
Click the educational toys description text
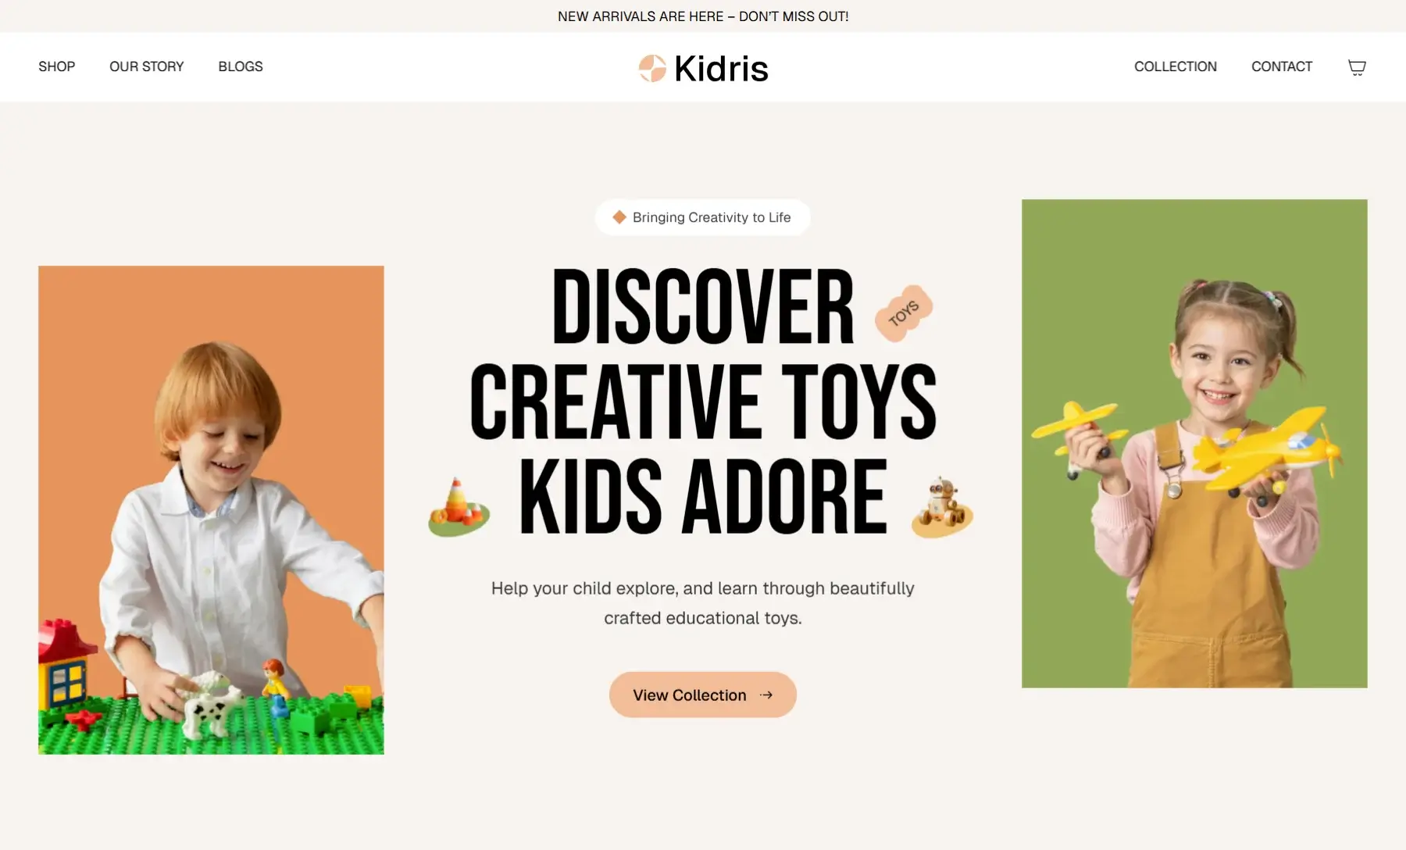point(703,603)
